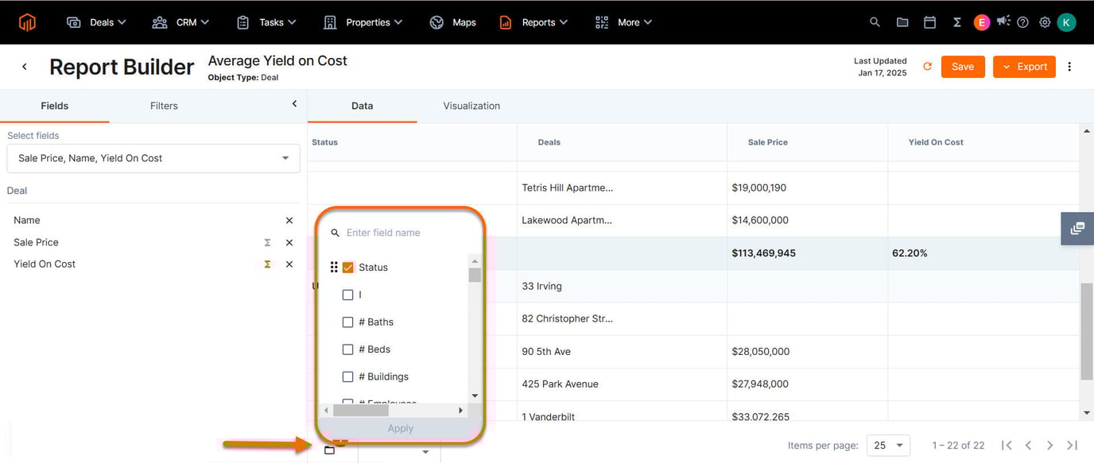Click the Save button
Screen dimensions: 1094x463
coord(963,67)
